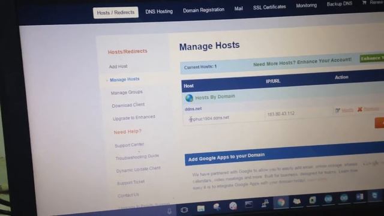Click the IP/URL column header

pos(273,81)
